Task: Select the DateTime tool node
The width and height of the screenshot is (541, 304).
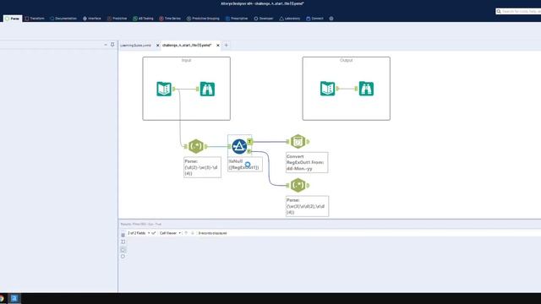Action: pos(298,141)
